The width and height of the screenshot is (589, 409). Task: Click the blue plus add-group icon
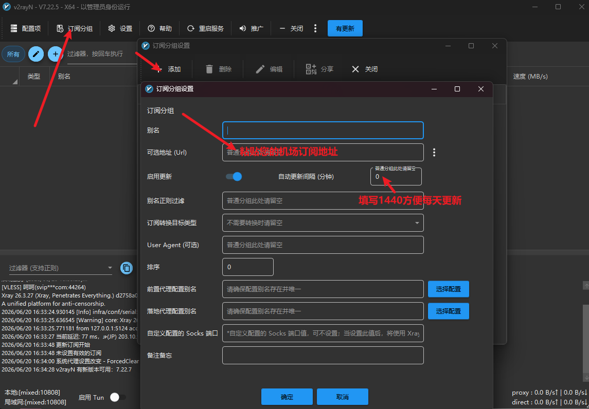pos(55,54)
